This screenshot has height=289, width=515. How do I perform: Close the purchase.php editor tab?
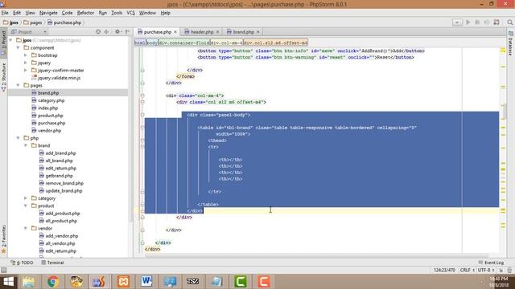click(175, 32)
